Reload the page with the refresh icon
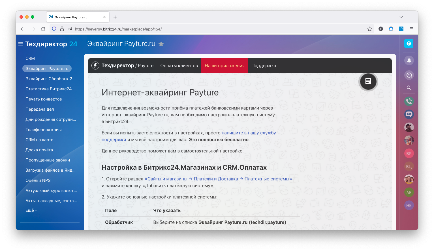The width and height of the screenshot is (434, 251). pyautogui.click(x=43, y=29)
